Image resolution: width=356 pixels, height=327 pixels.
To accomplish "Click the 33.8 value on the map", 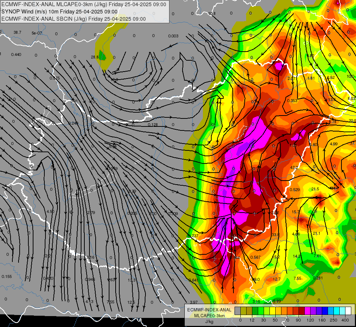I will 275,234.
